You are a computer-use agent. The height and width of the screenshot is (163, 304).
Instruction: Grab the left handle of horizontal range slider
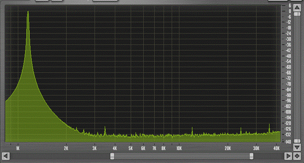[x=112, y=156]
